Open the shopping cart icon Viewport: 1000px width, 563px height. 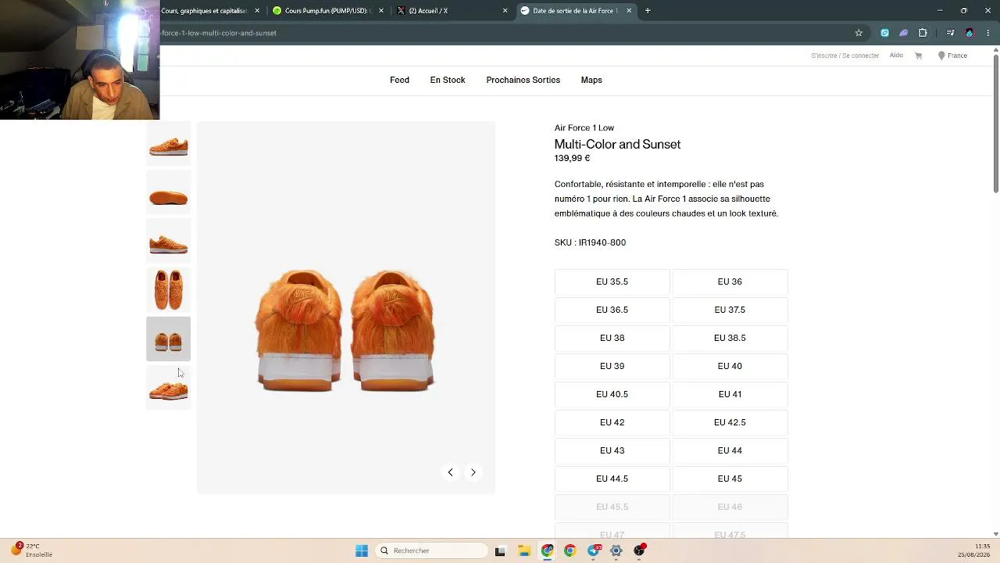coord(918,56)
